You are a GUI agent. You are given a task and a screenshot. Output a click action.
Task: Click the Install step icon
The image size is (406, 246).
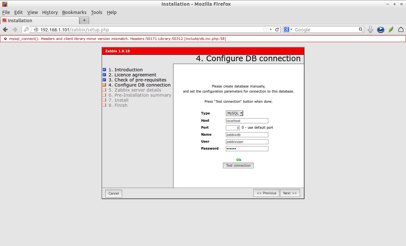click(104, 100)
